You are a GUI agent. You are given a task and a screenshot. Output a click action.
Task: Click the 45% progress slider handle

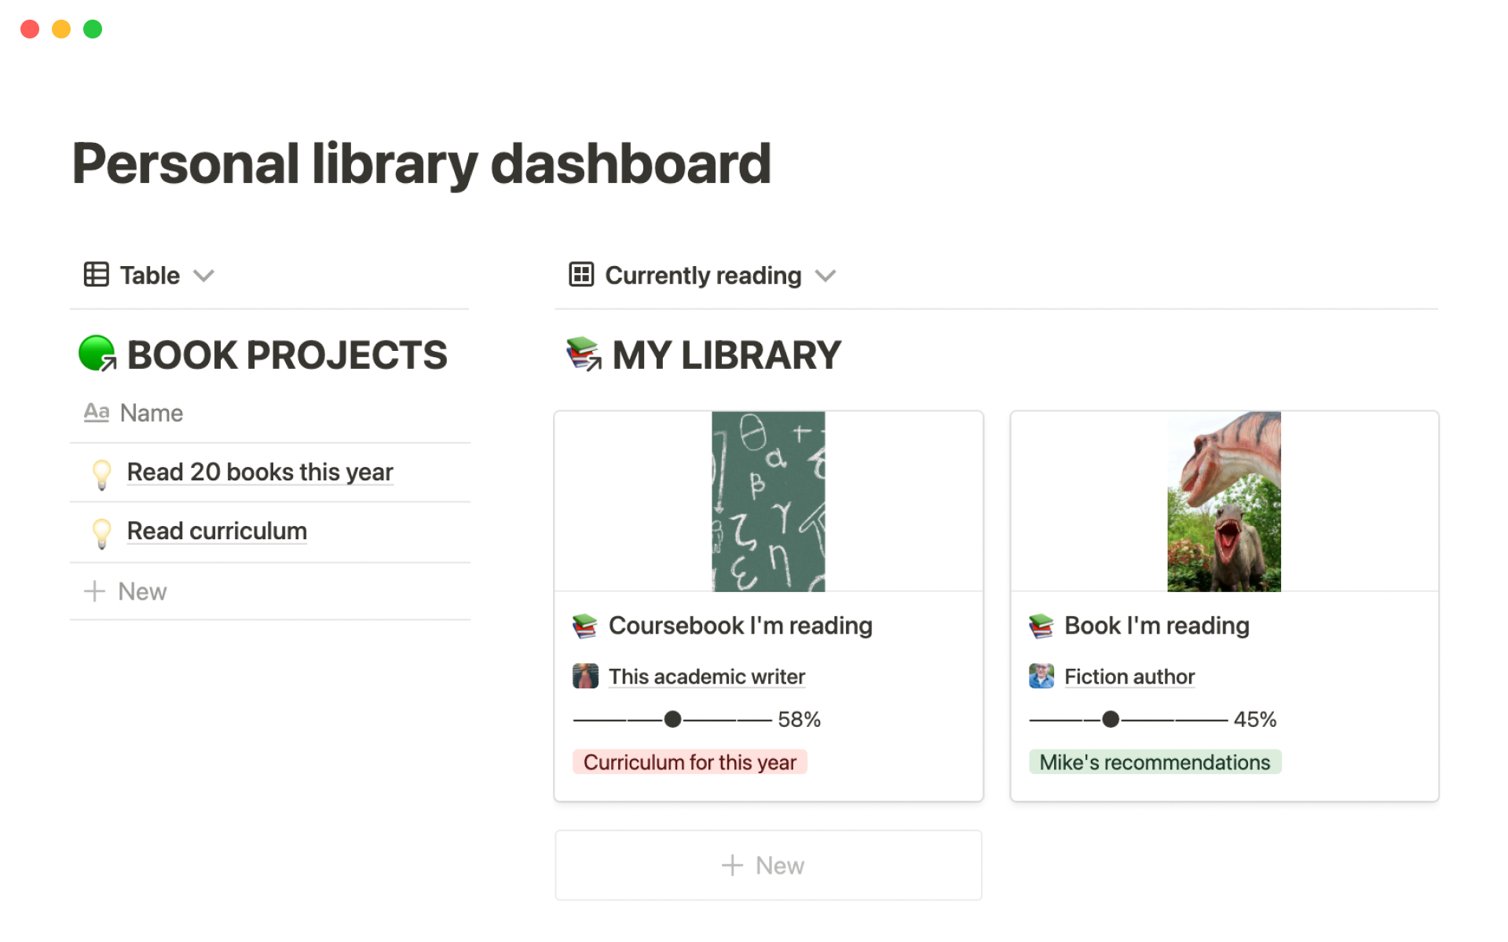tap(1111, 719)
